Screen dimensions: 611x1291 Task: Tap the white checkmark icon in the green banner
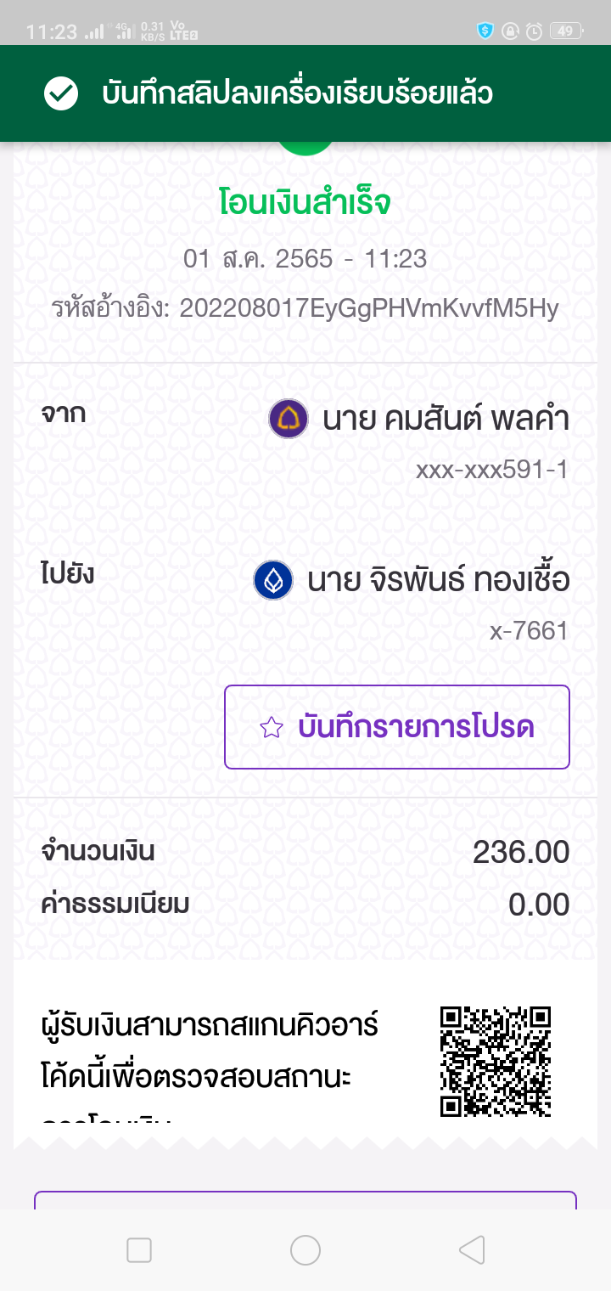pyautogui.click(x=61, y=93)
